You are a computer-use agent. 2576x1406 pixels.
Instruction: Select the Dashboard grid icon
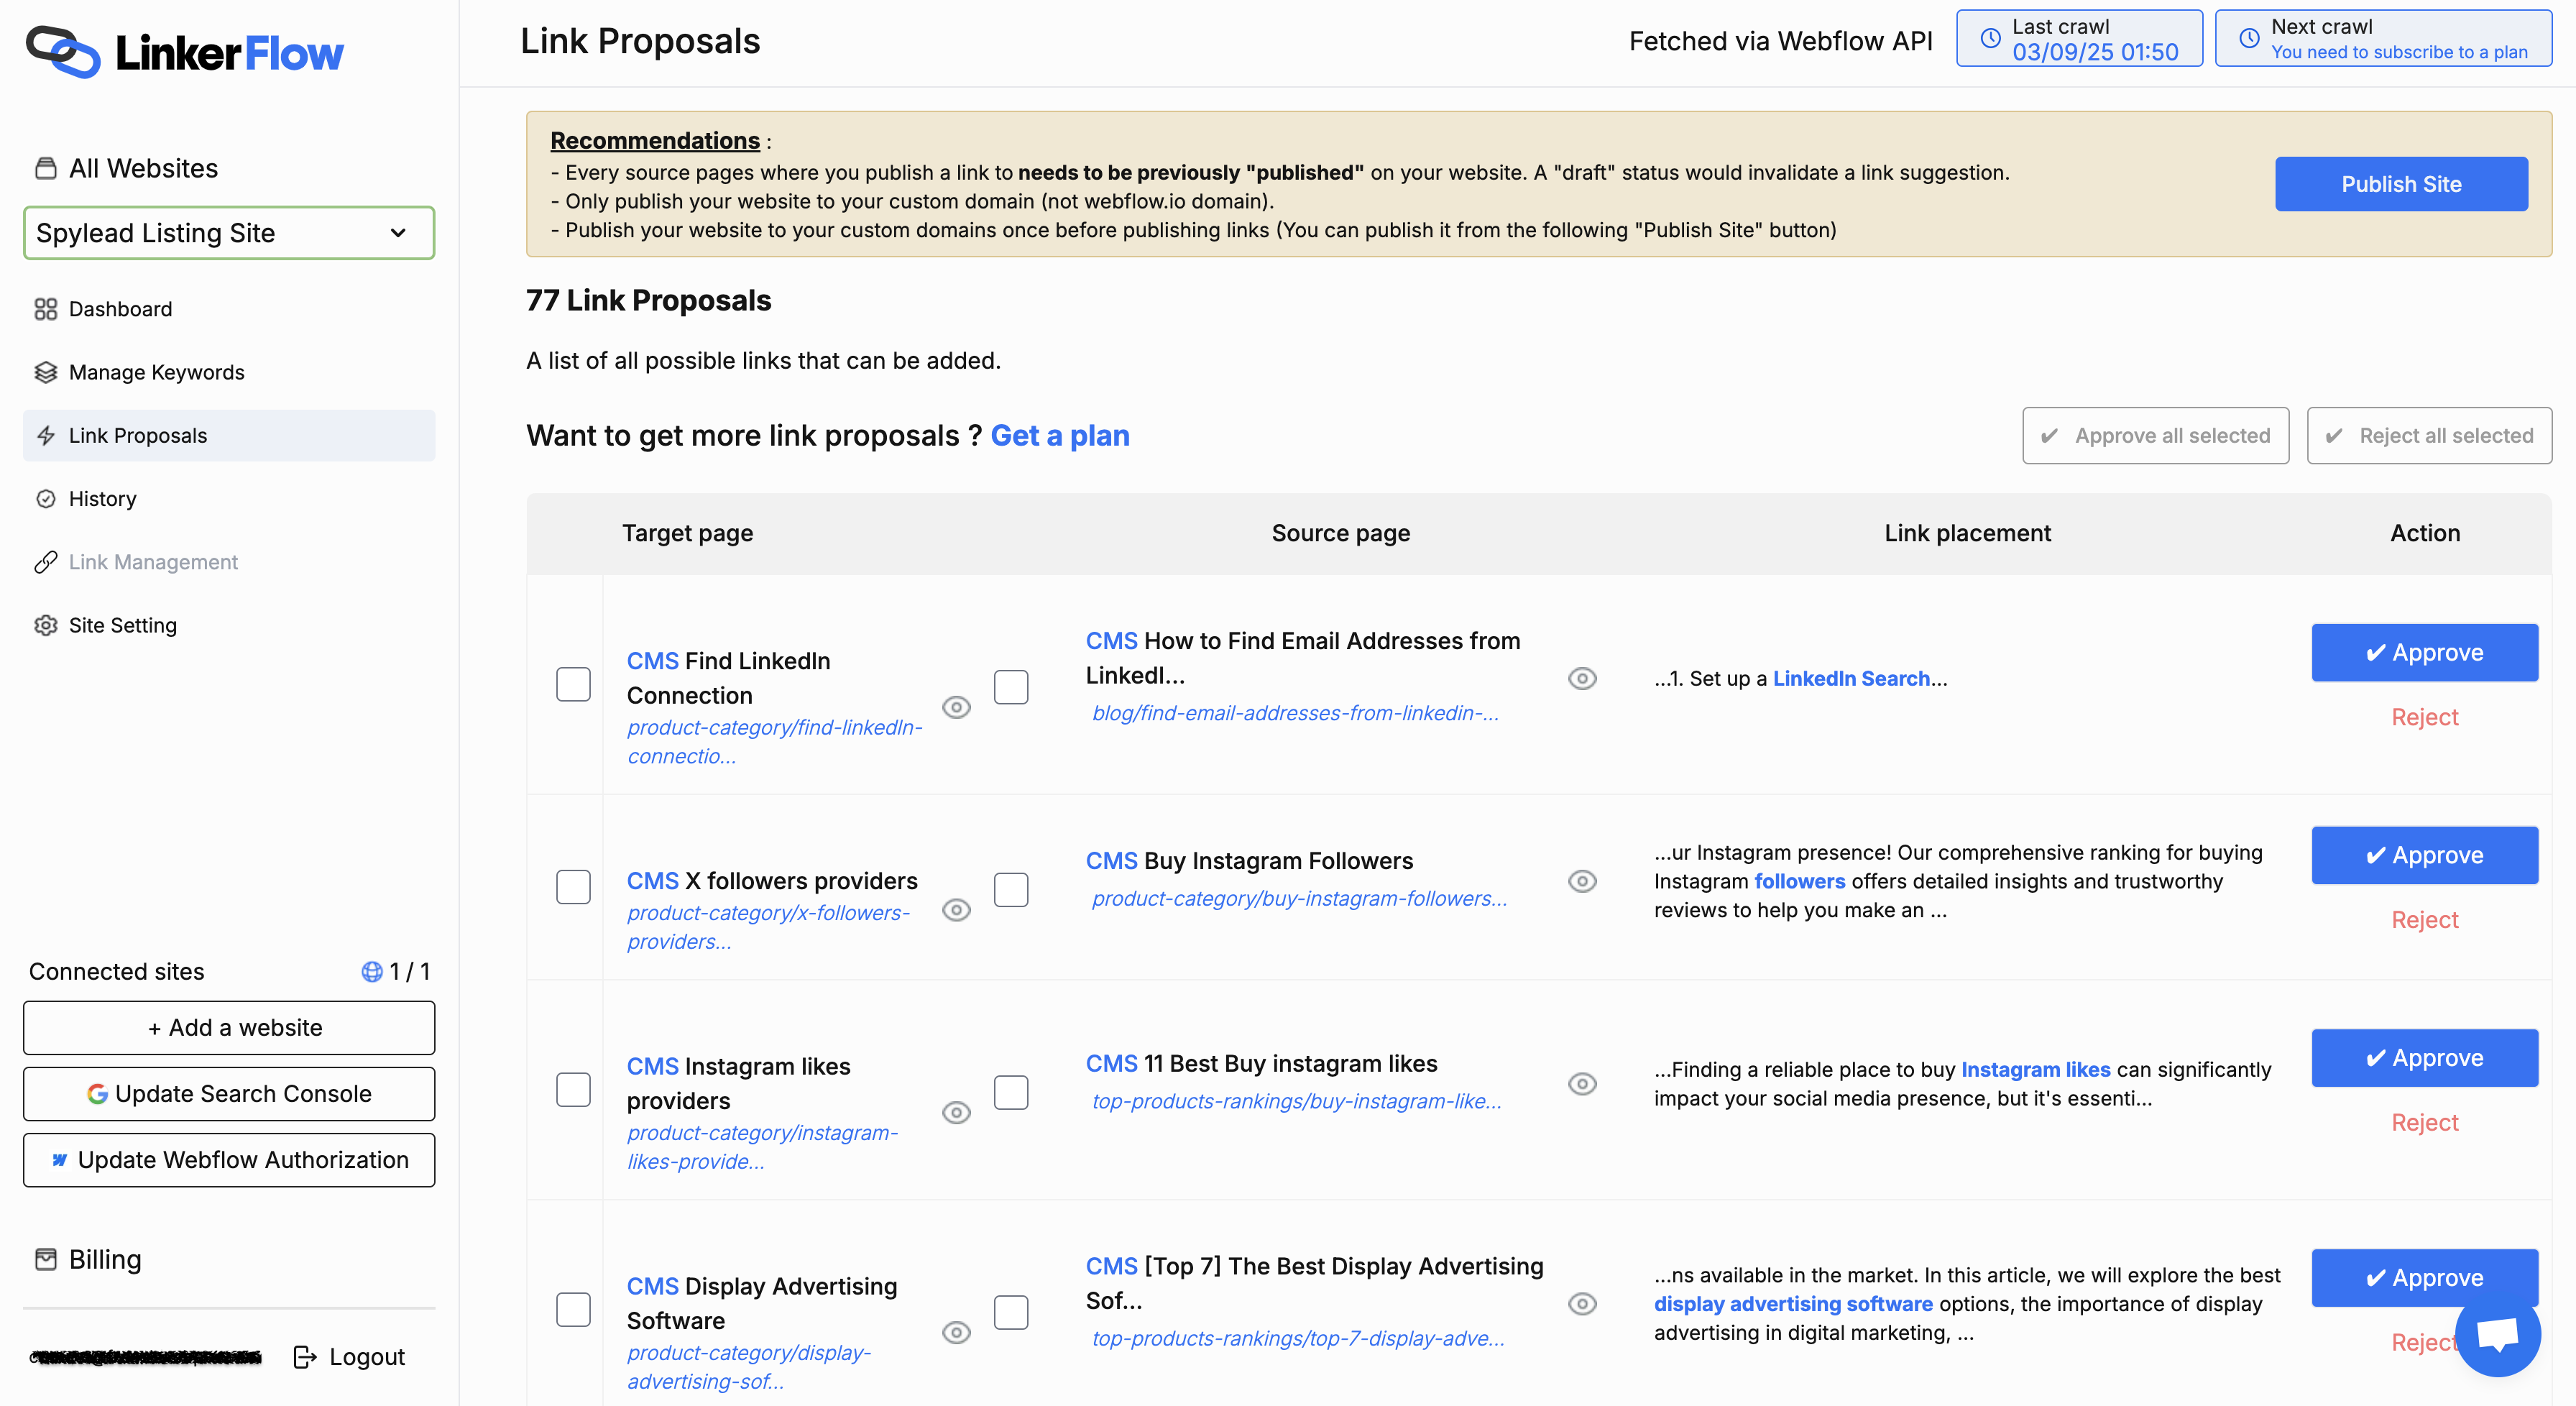(x=46, y=309)
